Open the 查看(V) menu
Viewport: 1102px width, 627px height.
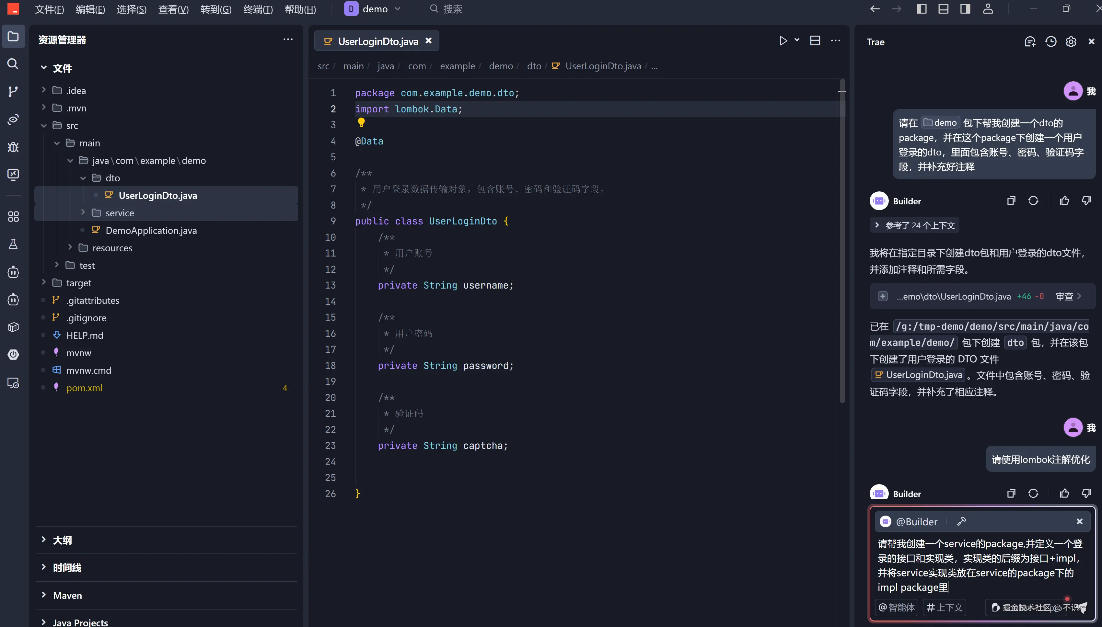point(173,9)
